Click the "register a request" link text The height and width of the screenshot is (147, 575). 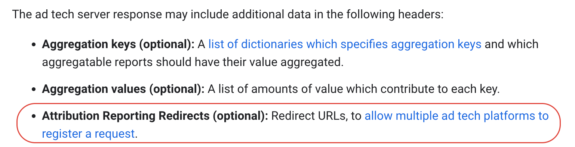[88, 134]
